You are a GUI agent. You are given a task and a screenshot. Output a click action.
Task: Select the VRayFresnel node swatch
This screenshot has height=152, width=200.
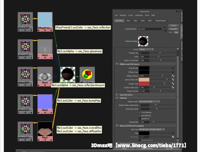click(x=45, y=20)
